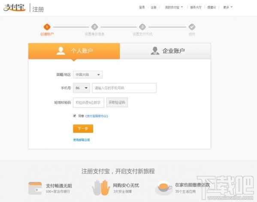This screenshot has height=202, width=257.
Task: Click the 创建账户 step label
Action: click(47, 34)
